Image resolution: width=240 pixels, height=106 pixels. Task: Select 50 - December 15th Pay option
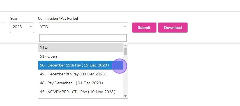[x=80, y=65]
